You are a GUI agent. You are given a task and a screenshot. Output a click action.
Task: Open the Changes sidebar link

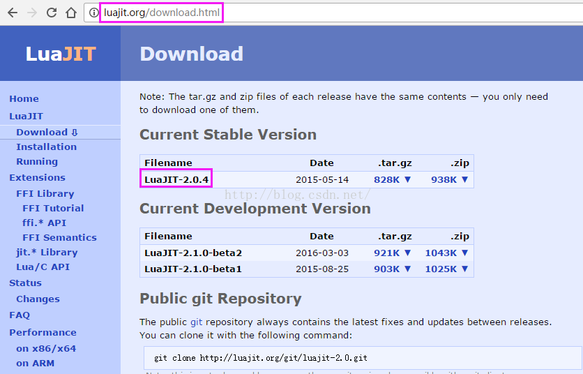38,299
